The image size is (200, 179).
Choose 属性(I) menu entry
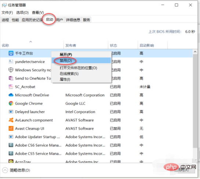click(81, 80)
